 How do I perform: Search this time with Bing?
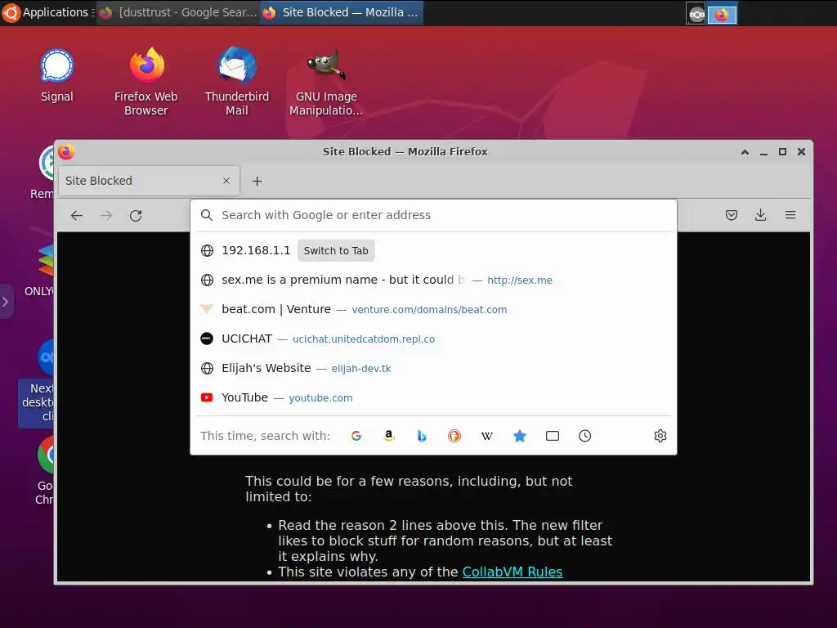coord(422,436)
